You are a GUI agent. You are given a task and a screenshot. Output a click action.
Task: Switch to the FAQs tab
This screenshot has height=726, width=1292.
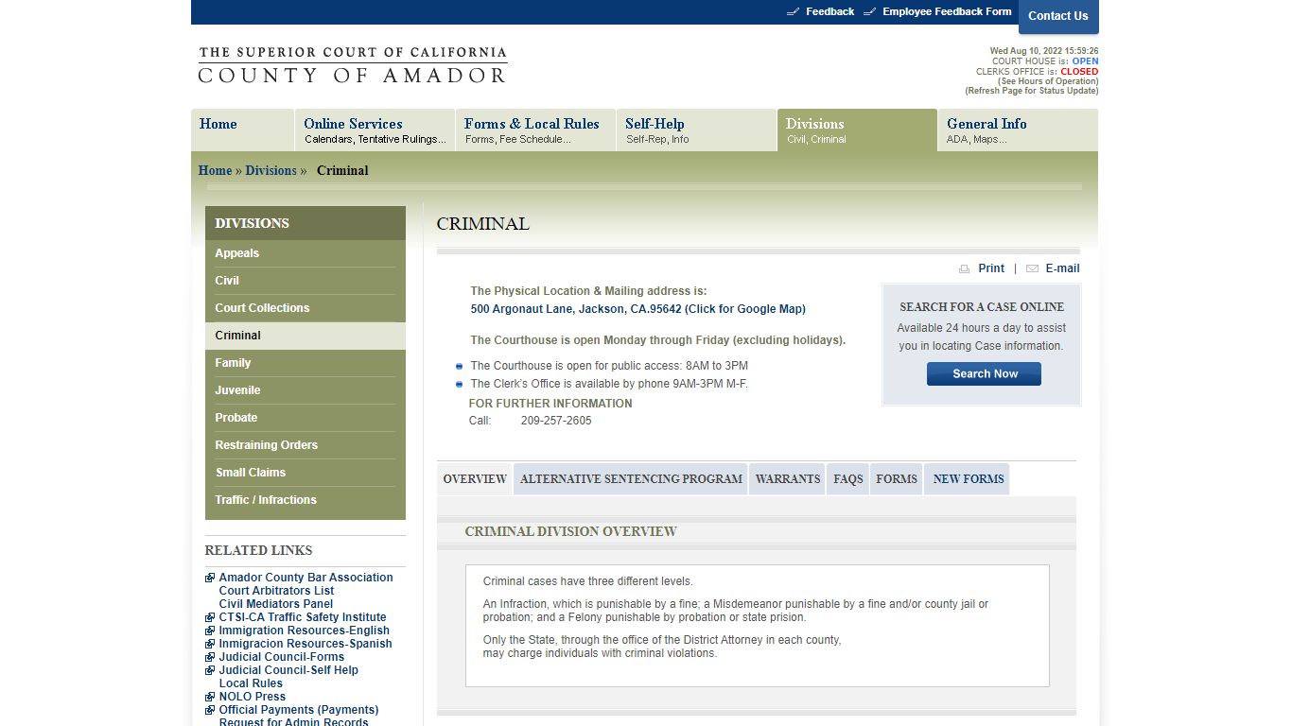pyautogui.click(x=848, y=479)
